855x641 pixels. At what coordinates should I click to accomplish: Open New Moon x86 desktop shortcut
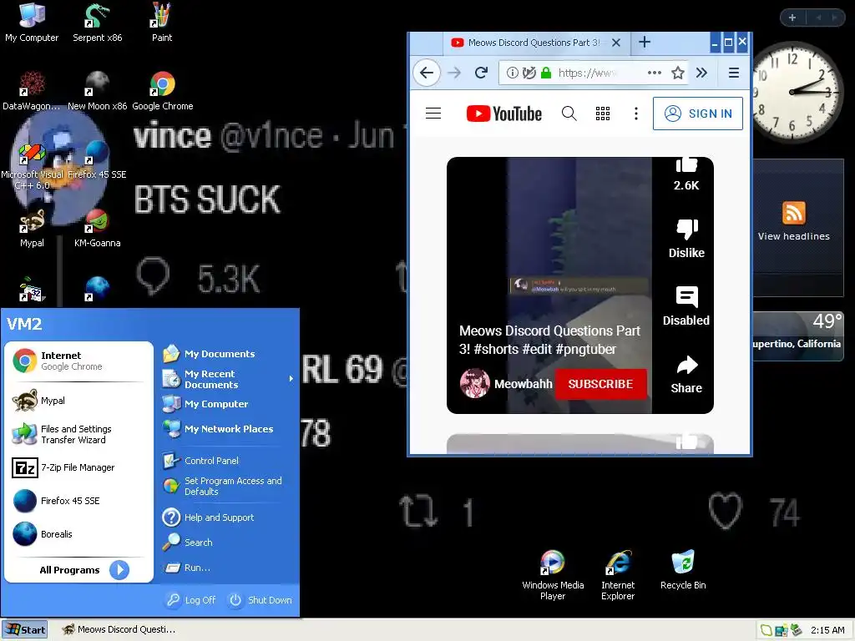[97, 90]
